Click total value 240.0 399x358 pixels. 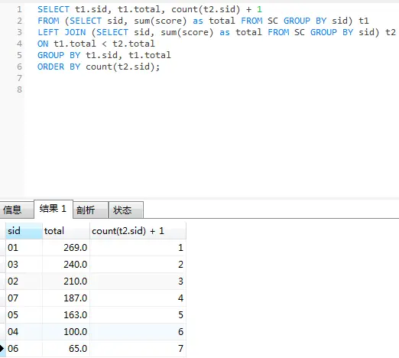pos(66,265)
